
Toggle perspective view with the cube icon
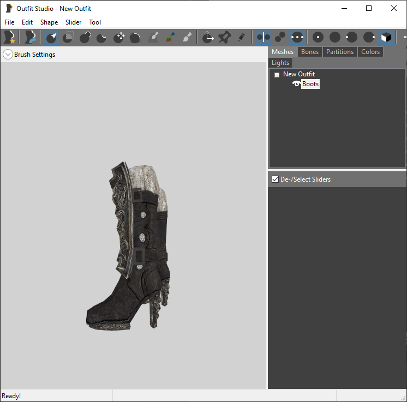point(386,38)
